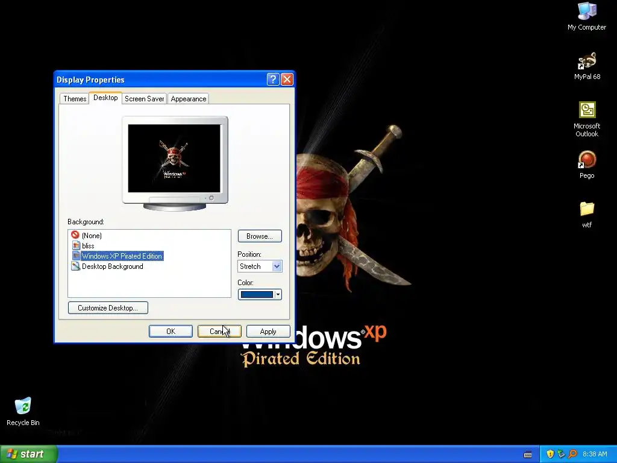Select the Desktop tab

tap(105, 98)
